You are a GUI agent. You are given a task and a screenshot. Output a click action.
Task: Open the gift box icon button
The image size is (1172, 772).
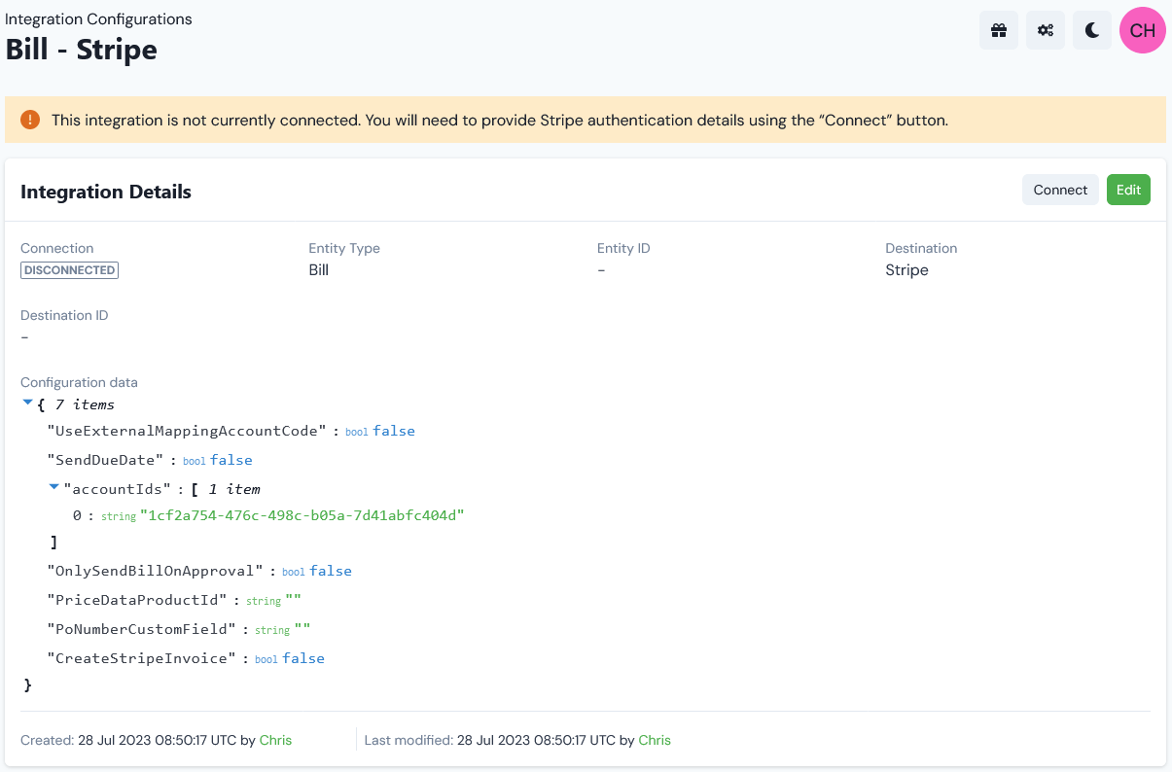(999, 30)
